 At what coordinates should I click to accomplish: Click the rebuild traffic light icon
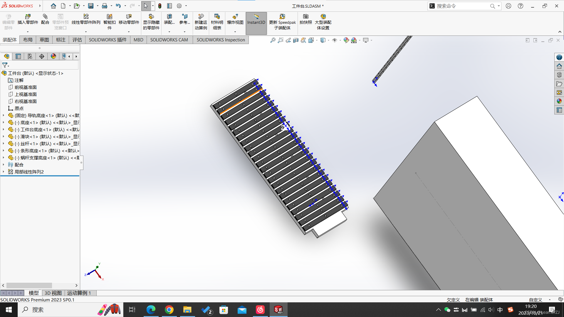click(x=160, y=6)
